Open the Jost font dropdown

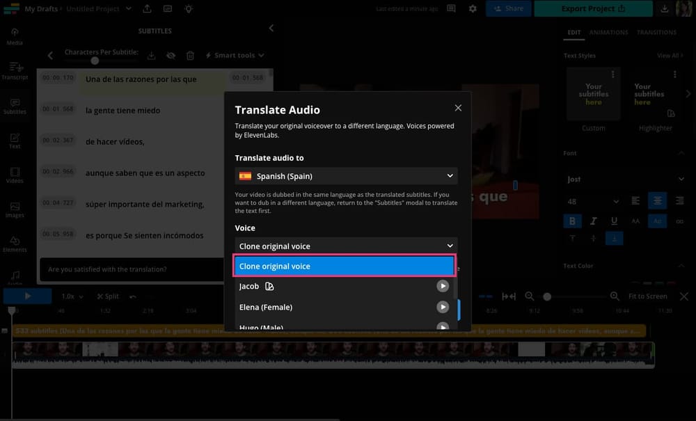624,179
